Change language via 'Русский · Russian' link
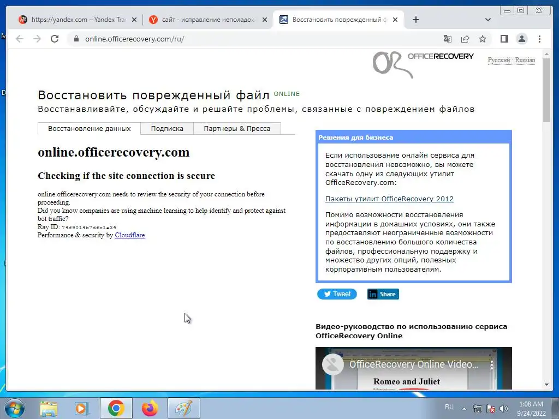Screen dimensions: 559x419 click(x=511, y=60)
